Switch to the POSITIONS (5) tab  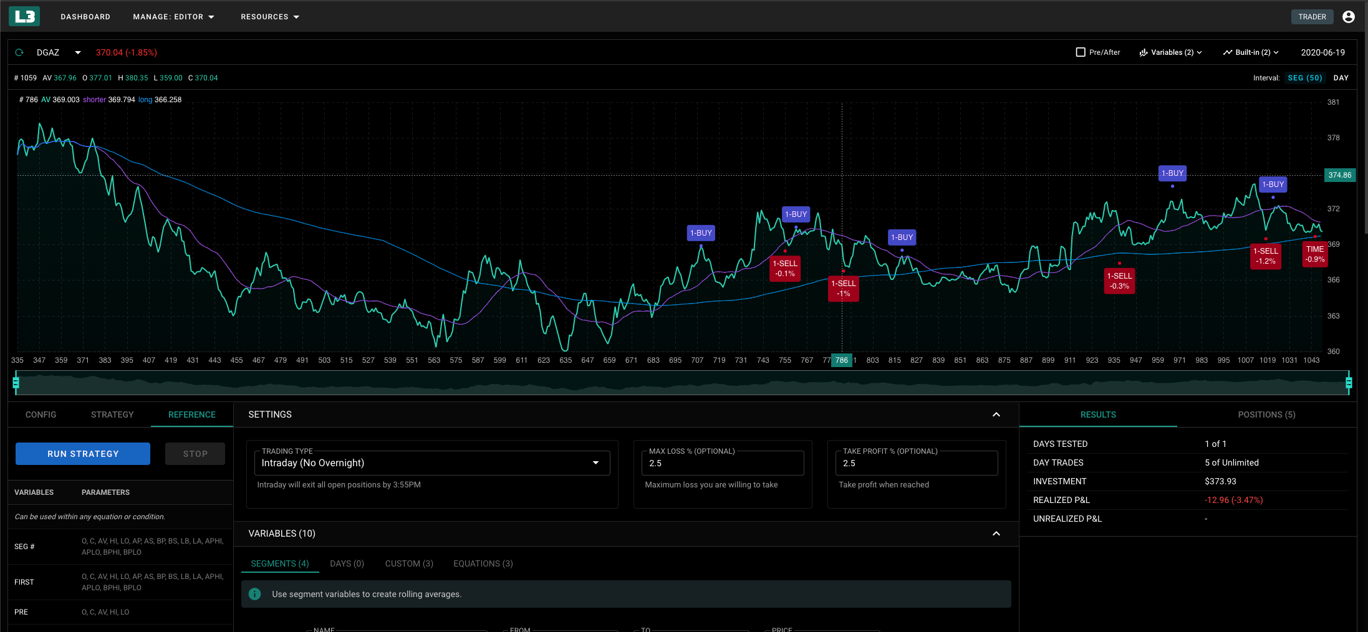1266,414
